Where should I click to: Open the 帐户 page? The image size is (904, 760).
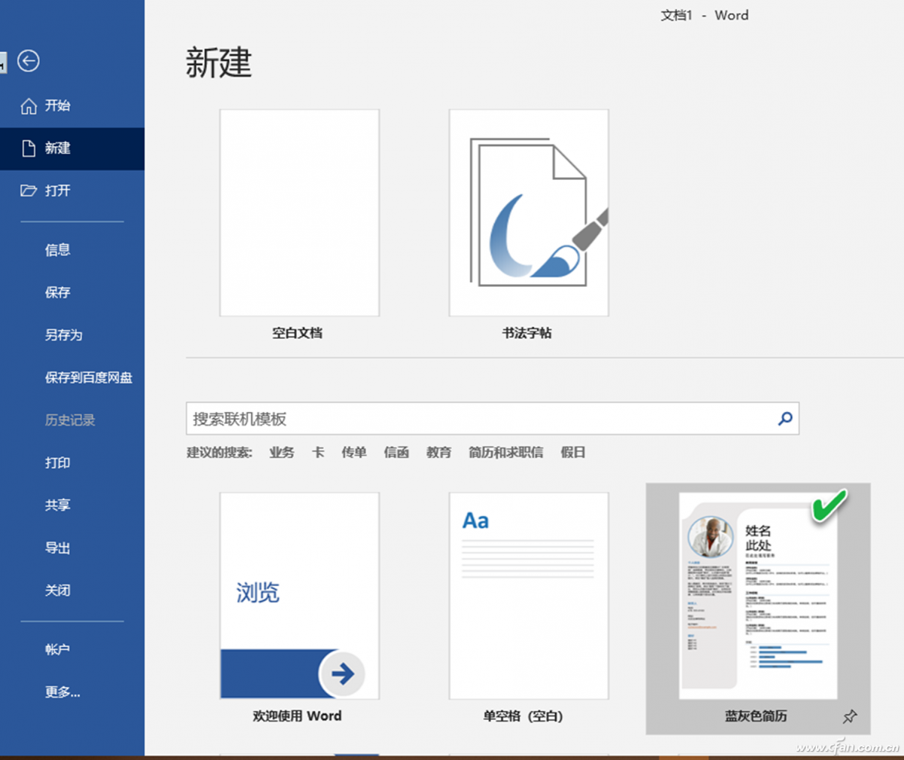click(57, 649)
